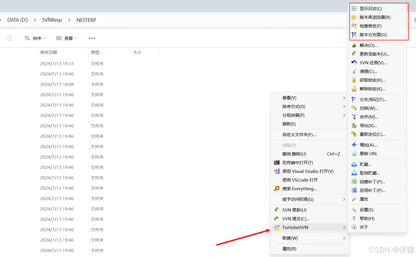Open the Repo-browser icon (版本库浏览器)
Image resolution: width=416 pixels, height=257 pixels.
(354, 17)
